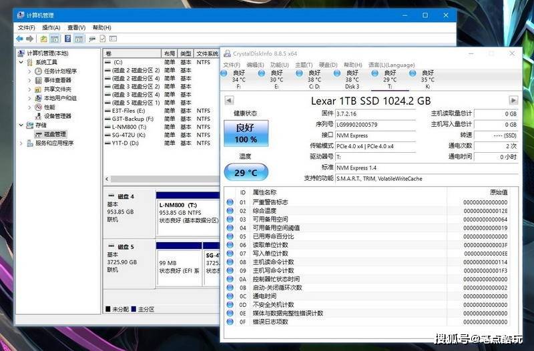Open the 语言(L)(Language) menu in CrystalDiskInfo

[x=392, y=65]
